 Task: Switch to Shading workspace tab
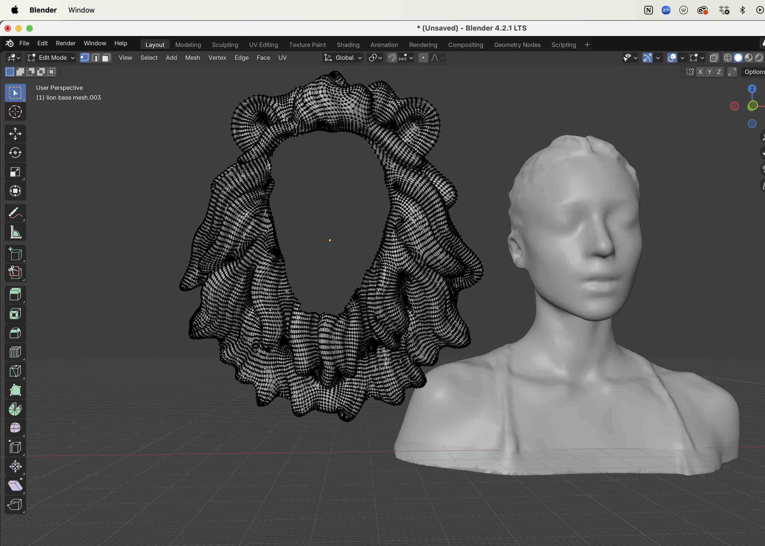348,45
